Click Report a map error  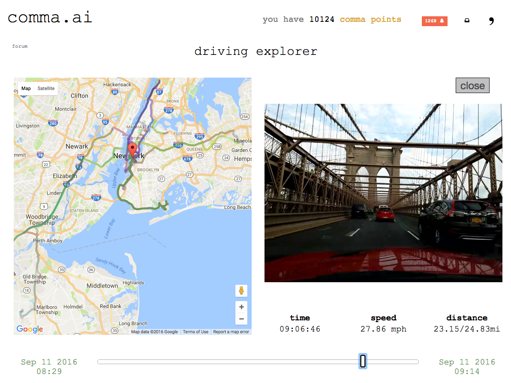pyautogui.click(x=231, y=332)
